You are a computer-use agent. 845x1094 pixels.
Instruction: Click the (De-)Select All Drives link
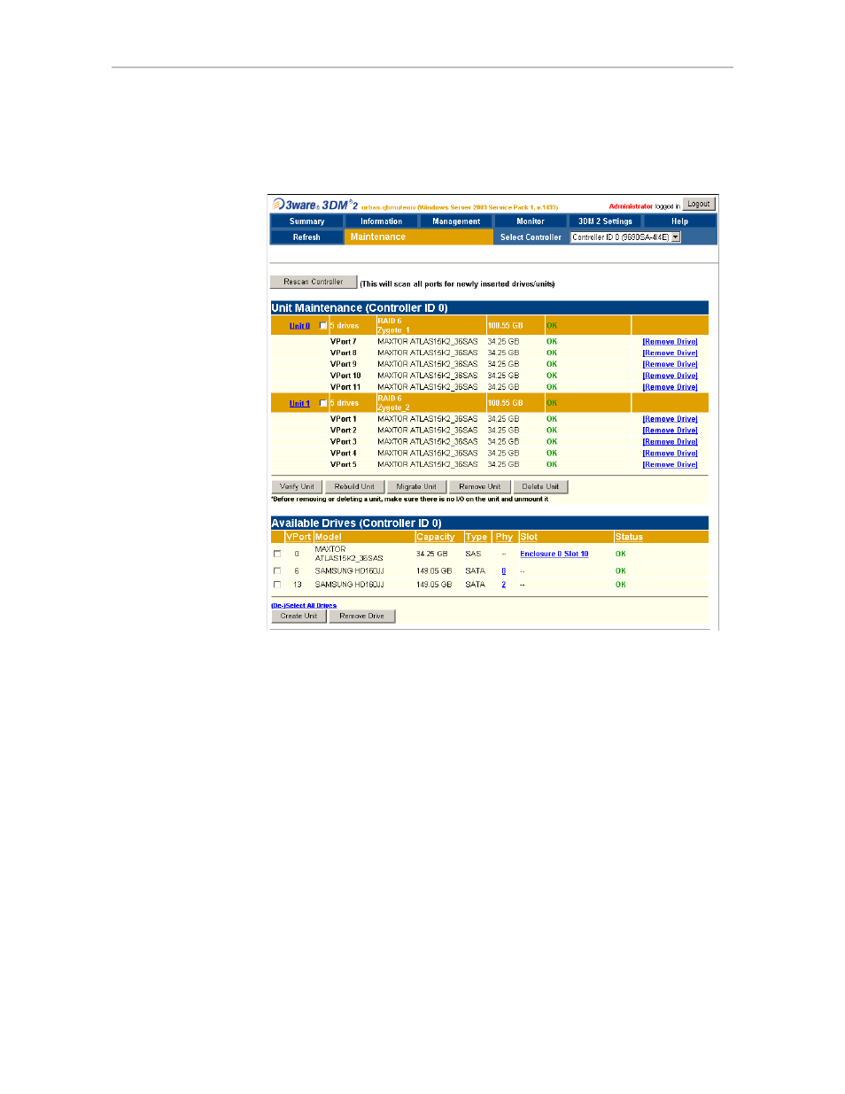304,606
